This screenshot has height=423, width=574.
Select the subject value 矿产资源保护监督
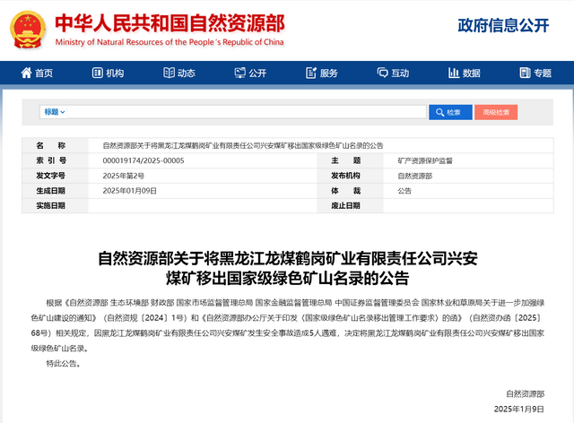[x=425, y=160]
